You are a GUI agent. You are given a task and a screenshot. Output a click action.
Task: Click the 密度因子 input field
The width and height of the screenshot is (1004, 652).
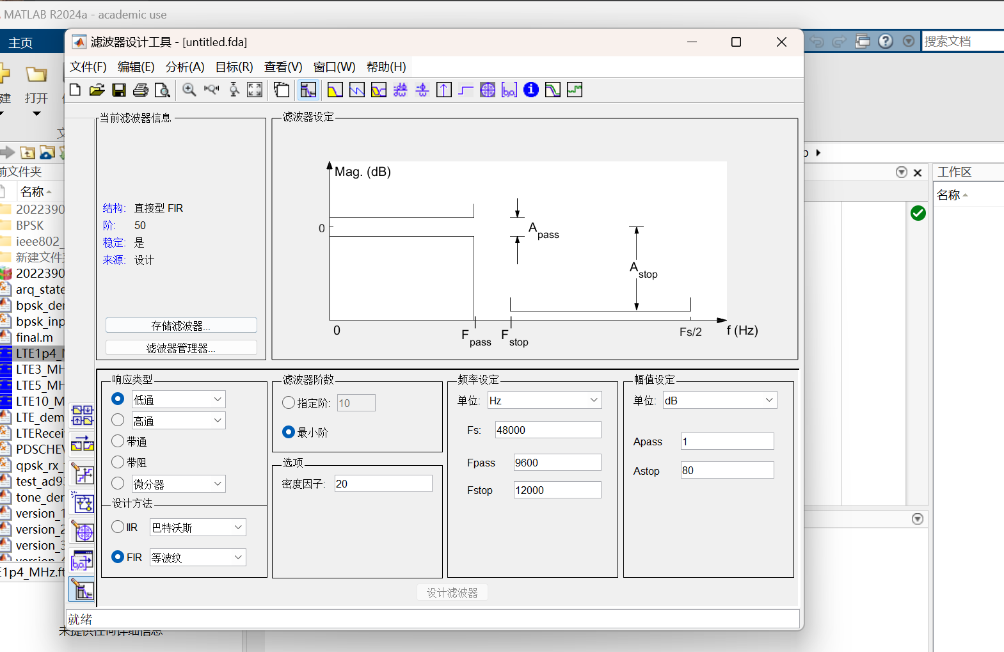coord(383,483)
